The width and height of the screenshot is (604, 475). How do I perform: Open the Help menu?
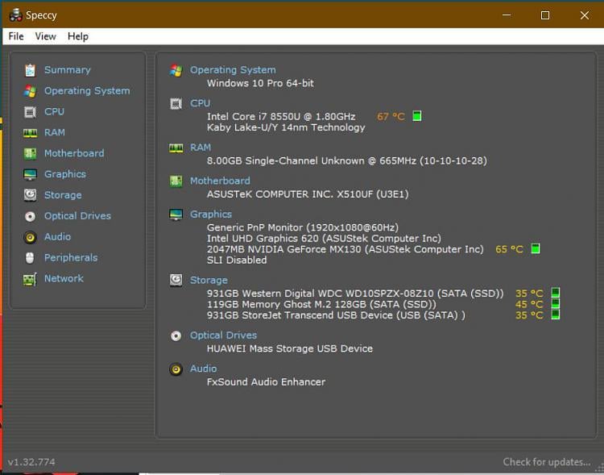tap(78, 36)
